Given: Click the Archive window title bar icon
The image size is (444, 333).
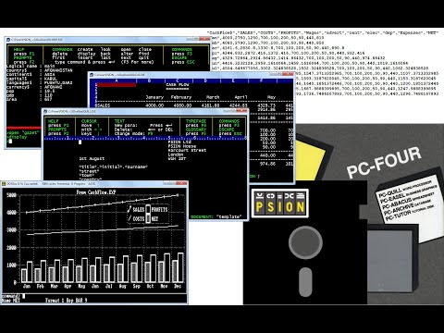Looking at the screenshot, I should (8, 40).
